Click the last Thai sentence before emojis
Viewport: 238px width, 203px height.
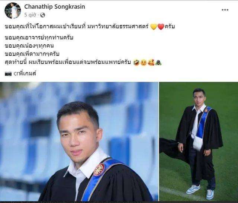pyautogui.click(x=68, y=63)
